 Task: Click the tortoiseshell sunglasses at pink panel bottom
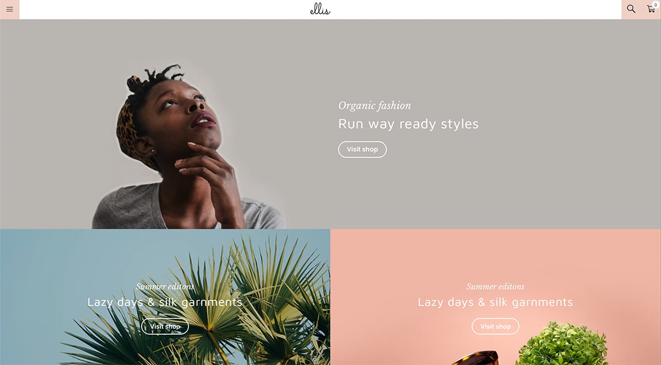[474, 358]
